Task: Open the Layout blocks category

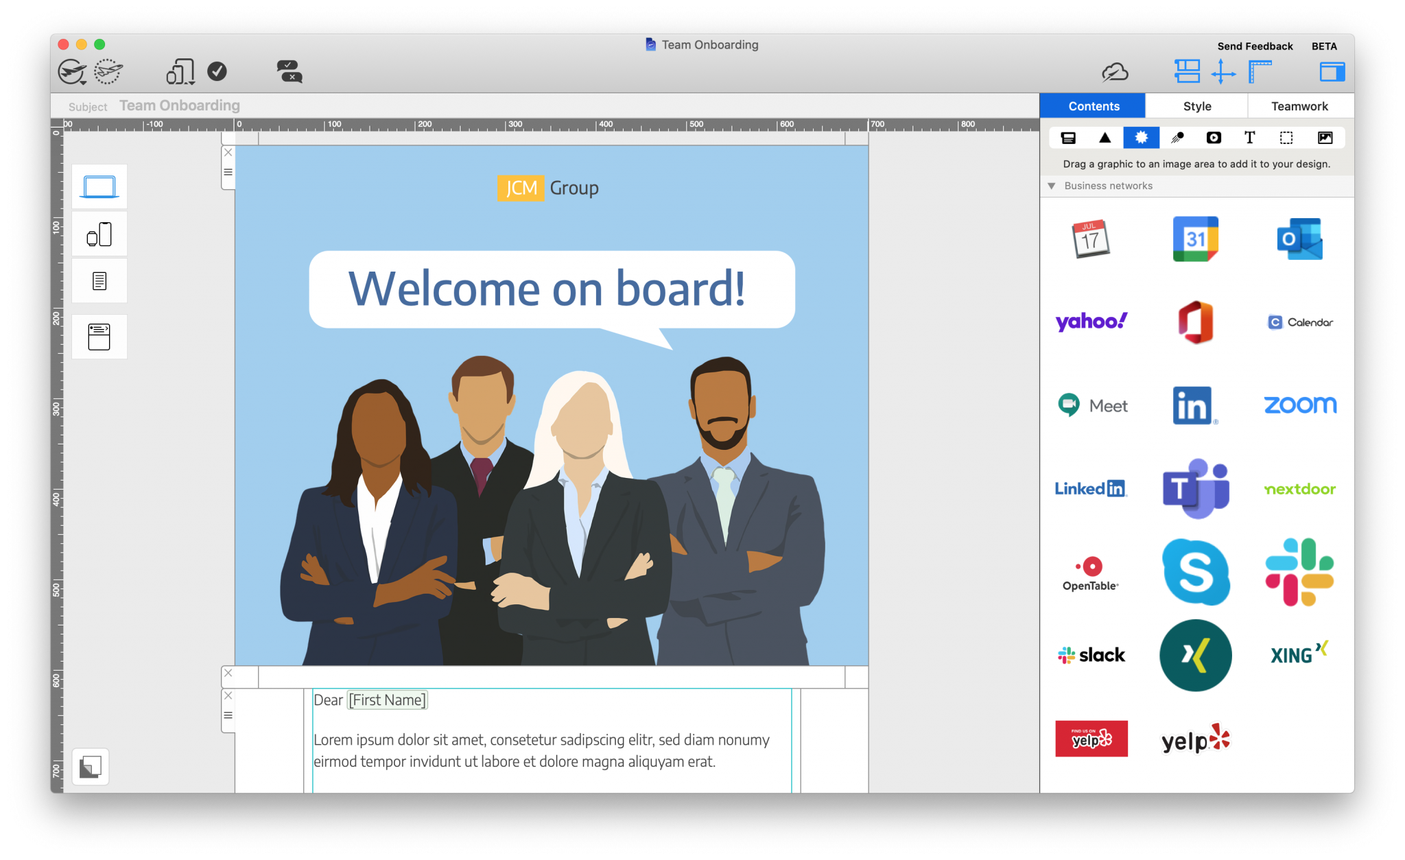Action: 1068,137
